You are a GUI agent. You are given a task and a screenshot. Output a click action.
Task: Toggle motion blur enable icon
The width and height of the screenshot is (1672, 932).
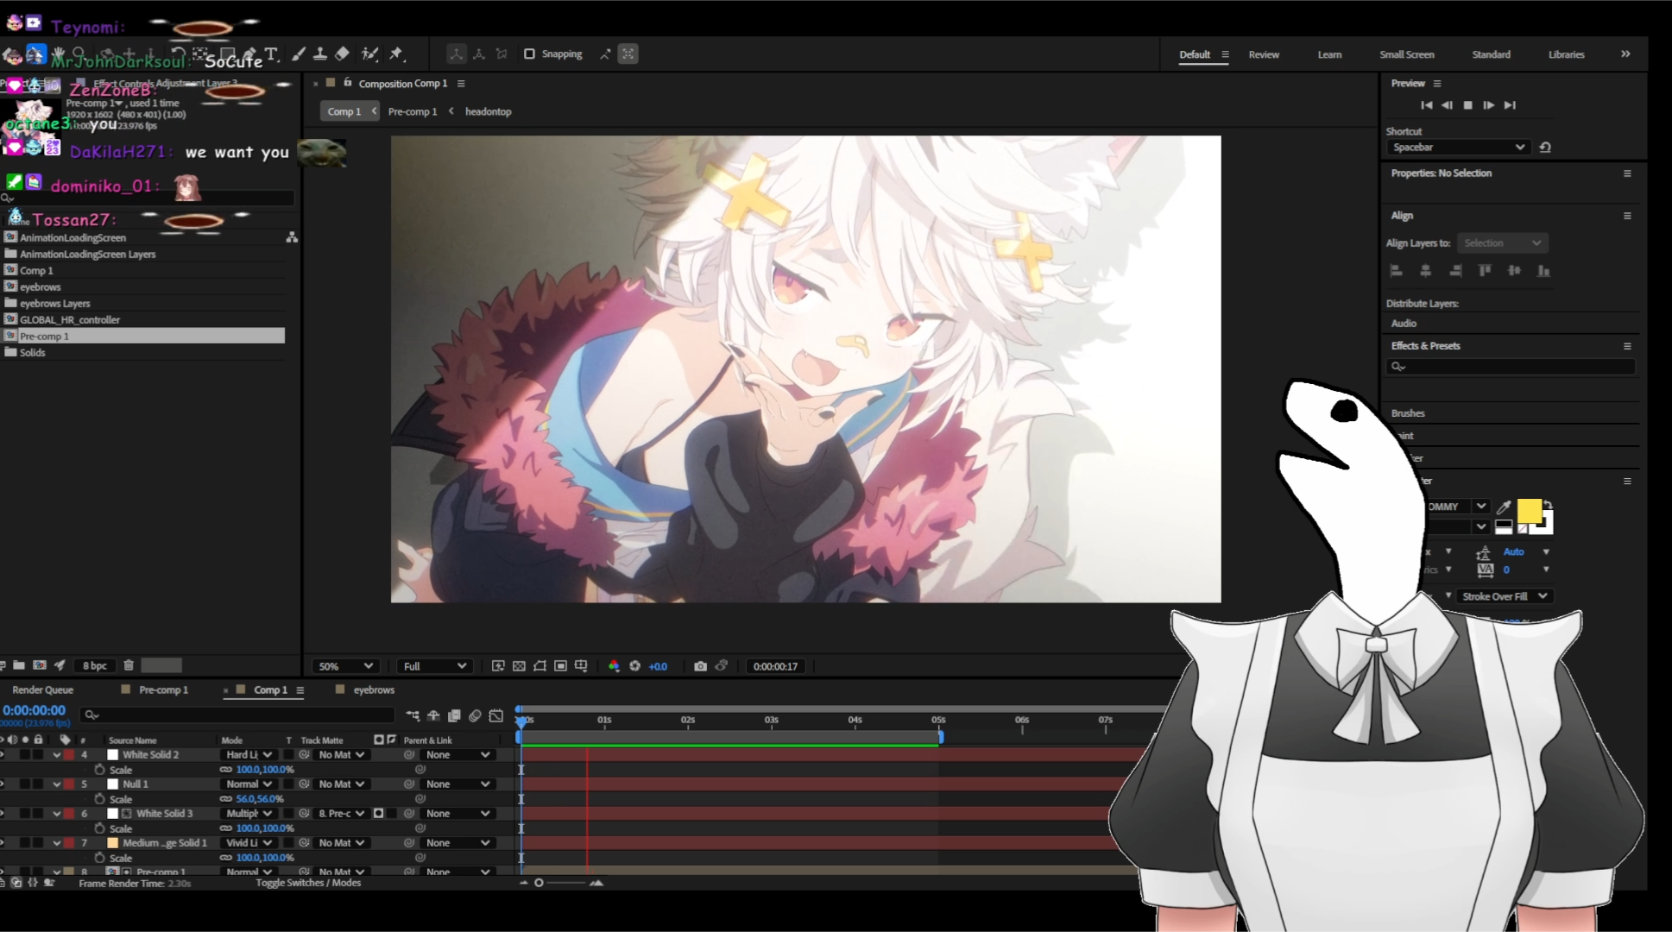[475, 715]
